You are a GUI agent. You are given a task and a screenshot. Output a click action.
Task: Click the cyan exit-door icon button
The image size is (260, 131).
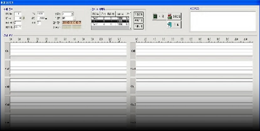174,25
